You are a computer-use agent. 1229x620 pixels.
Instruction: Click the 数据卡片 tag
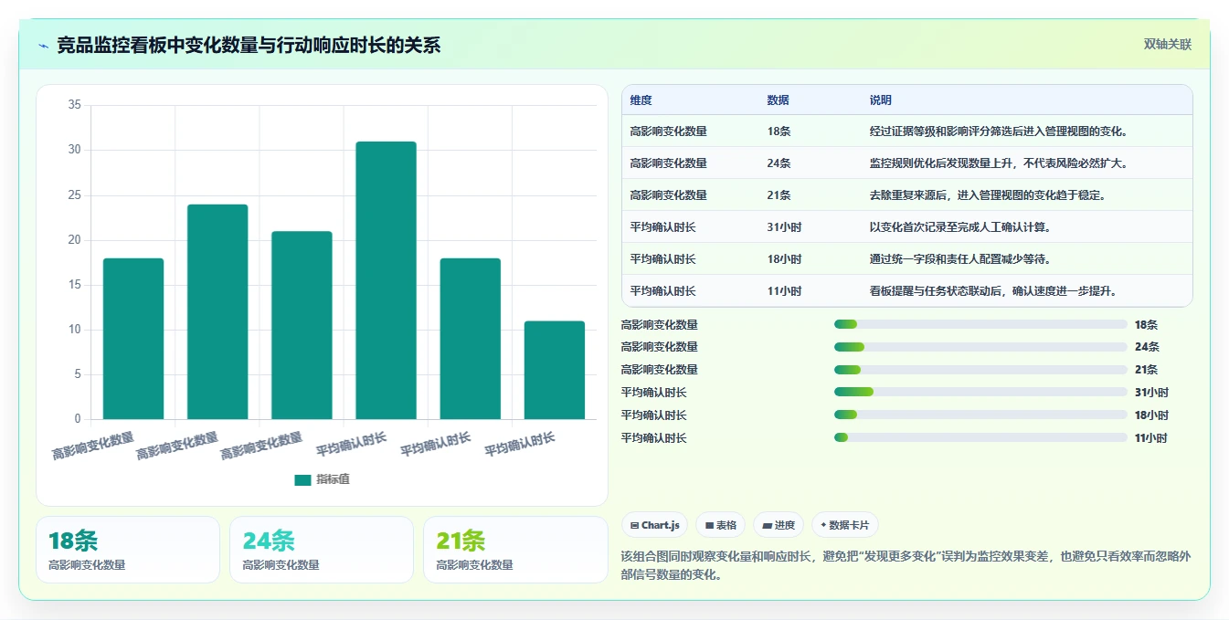[x=845, y=525]
